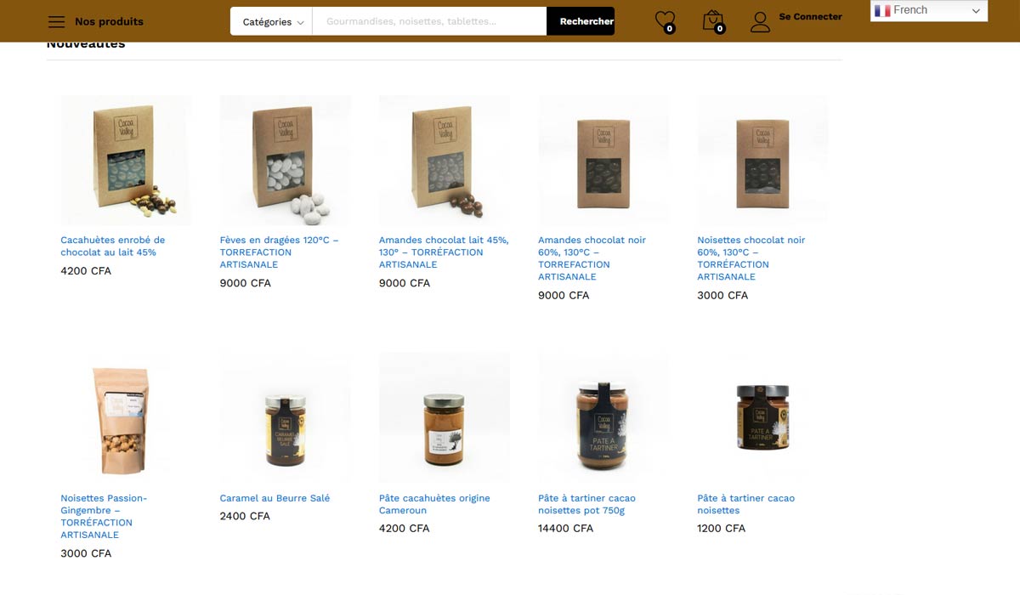
Task: Open the Nos produits menu
Action: 109,22
